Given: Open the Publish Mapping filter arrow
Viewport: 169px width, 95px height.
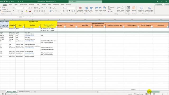Looking at the screenshot, I should (138, 27).
